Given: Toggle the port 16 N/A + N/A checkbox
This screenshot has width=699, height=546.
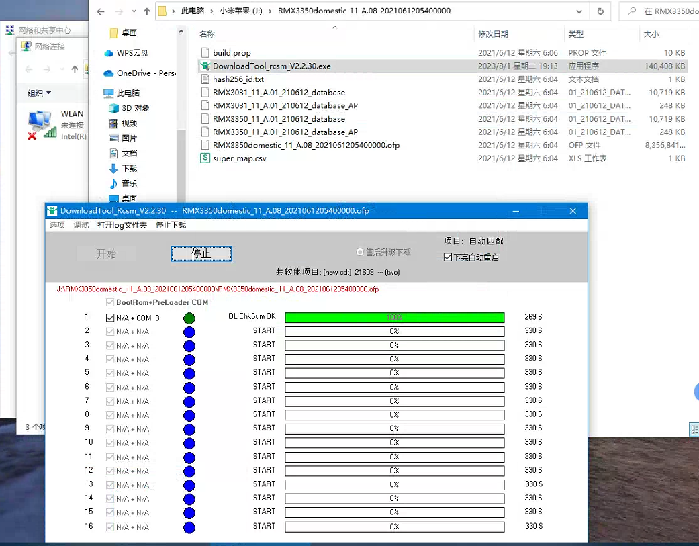Looking at the screenshot, I should [x=110, y=527].
